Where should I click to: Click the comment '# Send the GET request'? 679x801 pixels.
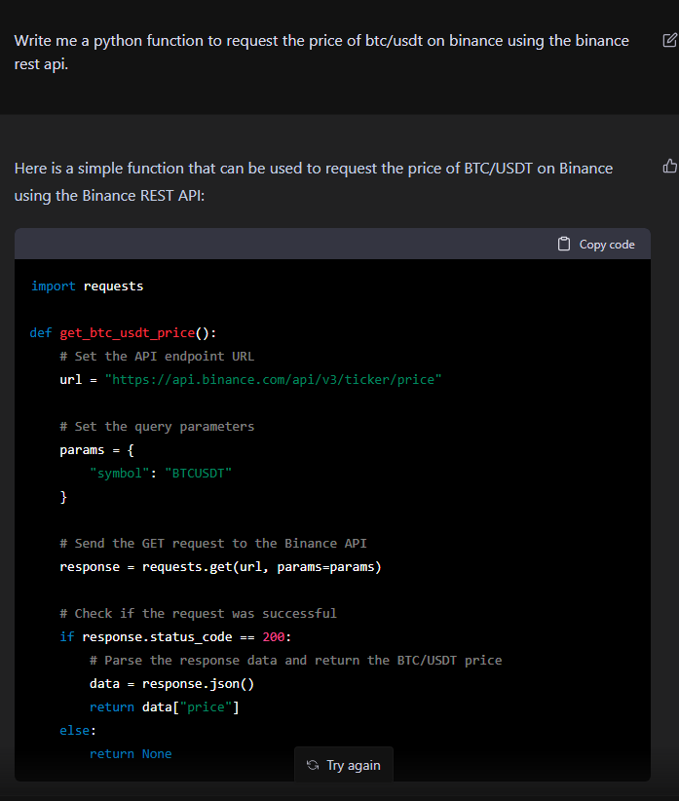coord(213,543)
